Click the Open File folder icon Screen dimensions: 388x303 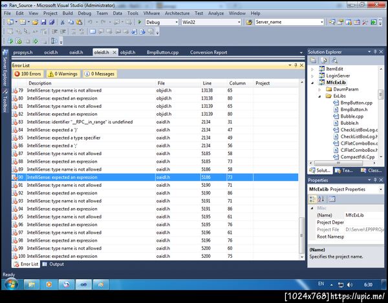click(35, 22)
